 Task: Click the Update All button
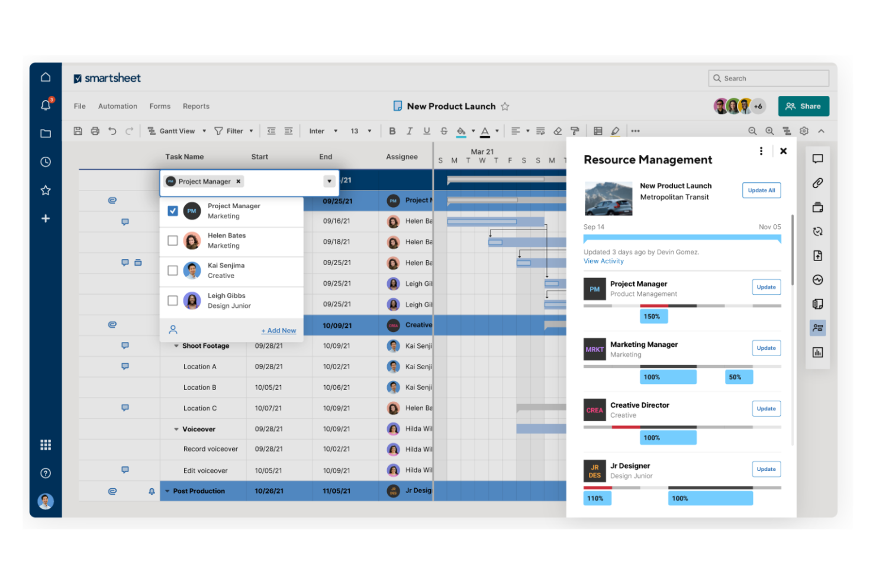tap(761, 190)
